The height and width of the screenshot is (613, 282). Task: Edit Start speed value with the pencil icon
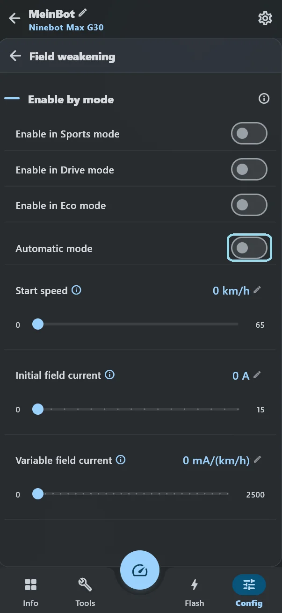[x=257, y=290]
